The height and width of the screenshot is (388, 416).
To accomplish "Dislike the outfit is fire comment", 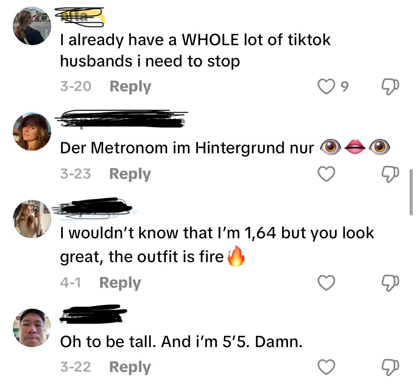I will (390, 283).
